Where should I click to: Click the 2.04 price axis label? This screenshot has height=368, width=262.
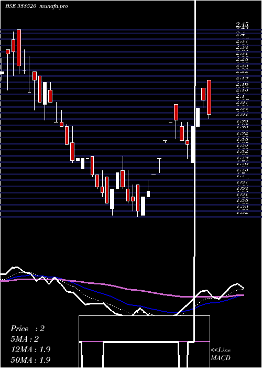[x=242, y=108]
